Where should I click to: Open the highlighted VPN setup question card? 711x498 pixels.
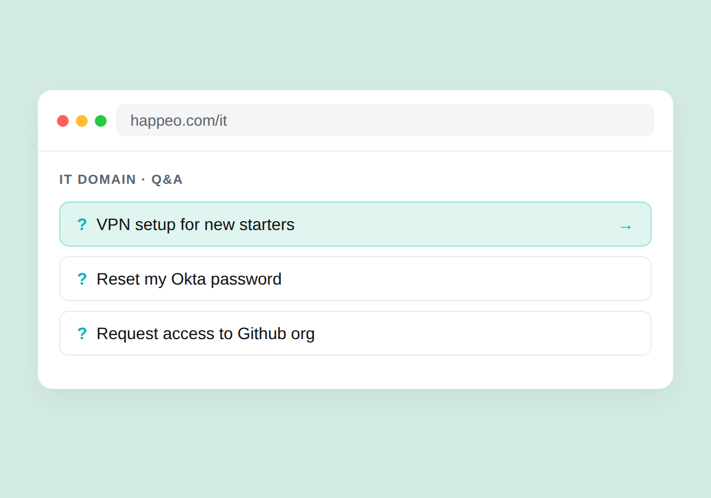point(355,224)
